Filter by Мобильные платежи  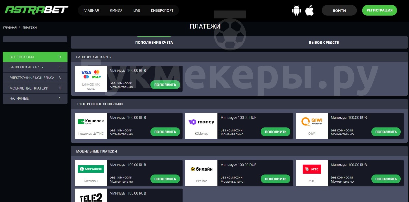(35, 88)
